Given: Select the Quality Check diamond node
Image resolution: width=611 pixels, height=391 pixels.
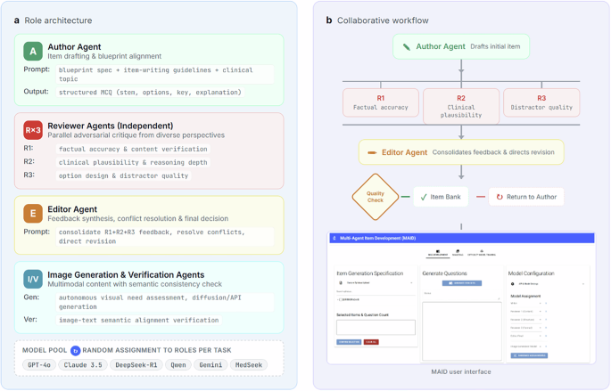Looking at the screenshot, I should pyautogui.click(x=376, y=197).
